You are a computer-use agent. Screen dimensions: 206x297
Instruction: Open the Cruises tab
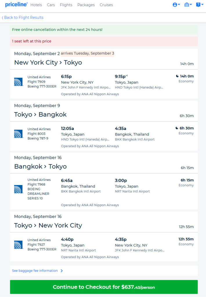(x=106, y=5)
